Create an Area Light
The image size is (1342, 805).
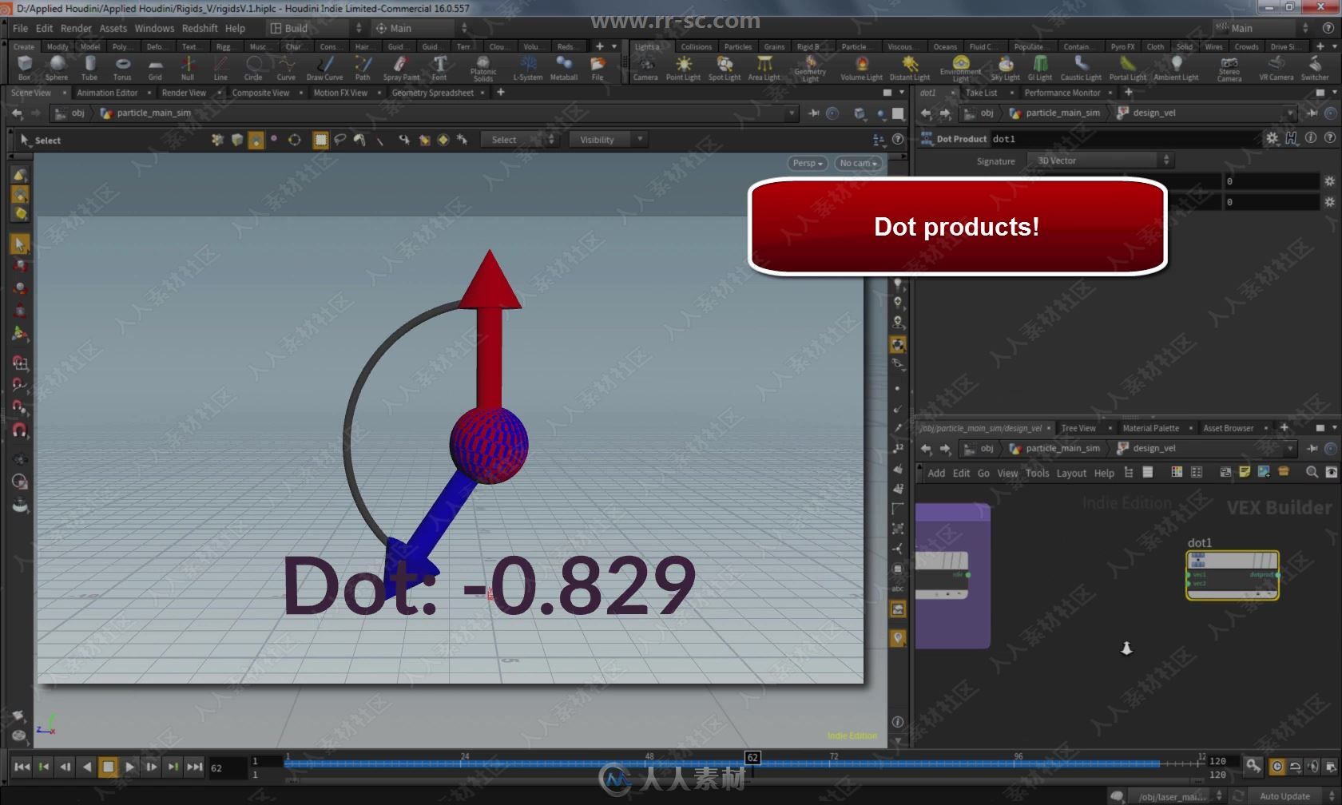764,68
